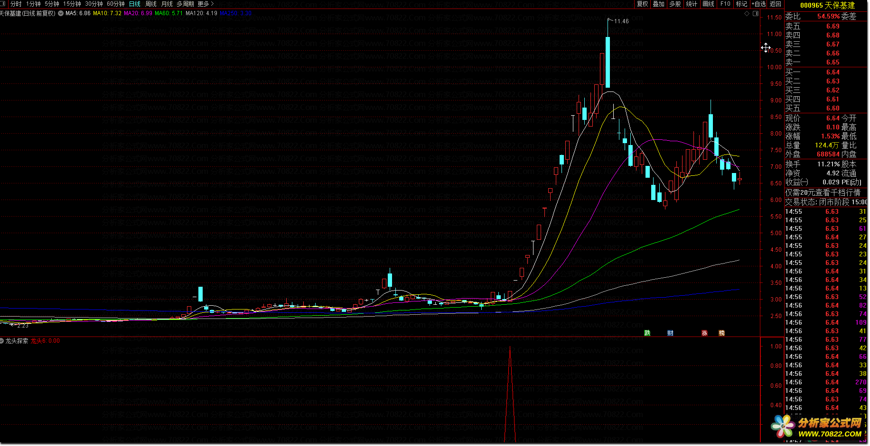Open the 多周期 multi-period view

[186, 4]
